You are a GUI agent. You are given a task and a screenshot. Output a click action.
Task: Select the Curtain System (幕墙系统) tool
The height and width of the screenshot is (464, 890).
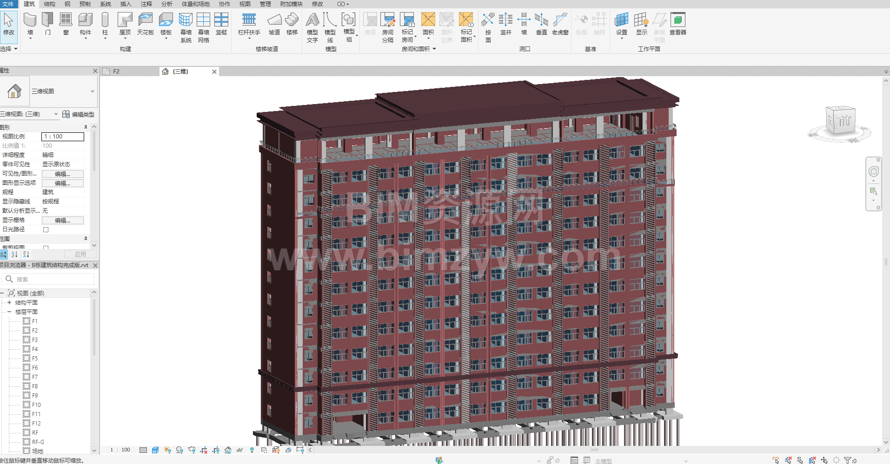coord(186,28)
